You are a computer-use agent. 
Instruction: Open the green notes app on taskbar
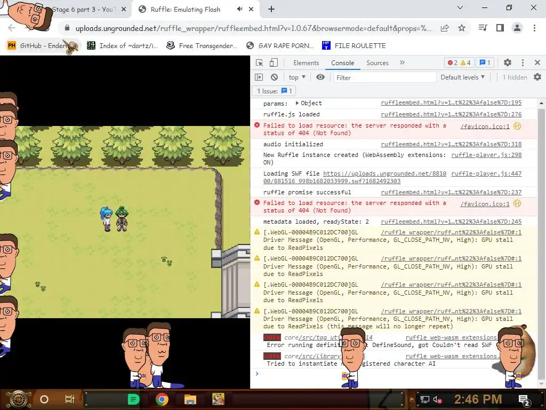(x=134, y=399)
